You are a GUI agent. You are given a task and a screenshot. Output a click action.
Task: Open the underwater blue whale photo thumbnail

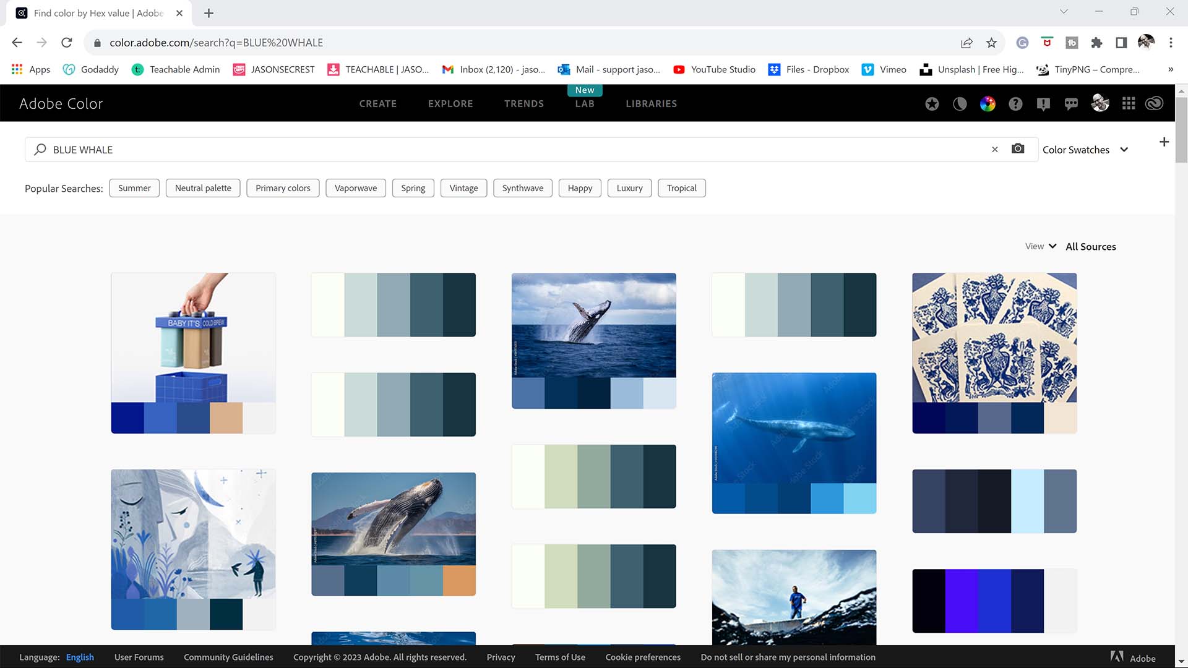[794, 428]
